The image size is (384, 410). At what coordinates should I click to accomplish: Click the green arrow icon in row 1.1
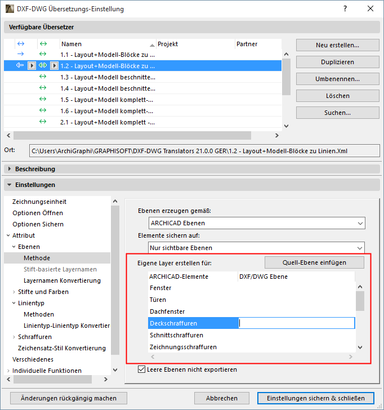coord(43,54)
